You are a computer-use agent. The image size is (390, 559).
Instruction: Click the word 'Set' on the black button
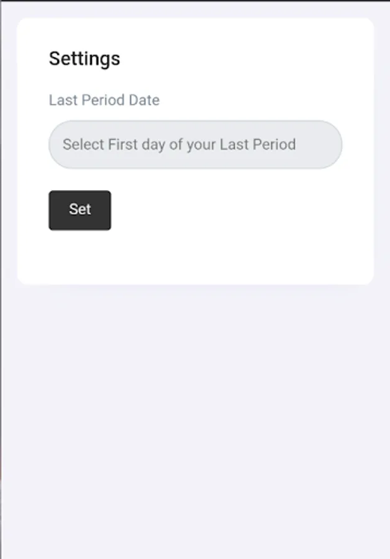tap(79, 209)
